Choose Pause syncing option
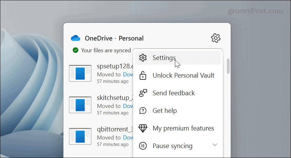This screenshot has width=291, height=158. [x=178, y=146]
